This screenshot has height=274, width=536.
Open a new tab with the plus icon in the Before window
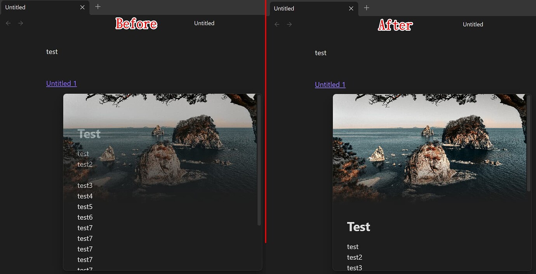97,7
